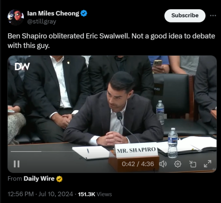This screenshot has width=221, height=203.
Task: Expand the video to fullscreen
Action: [208, 164]
